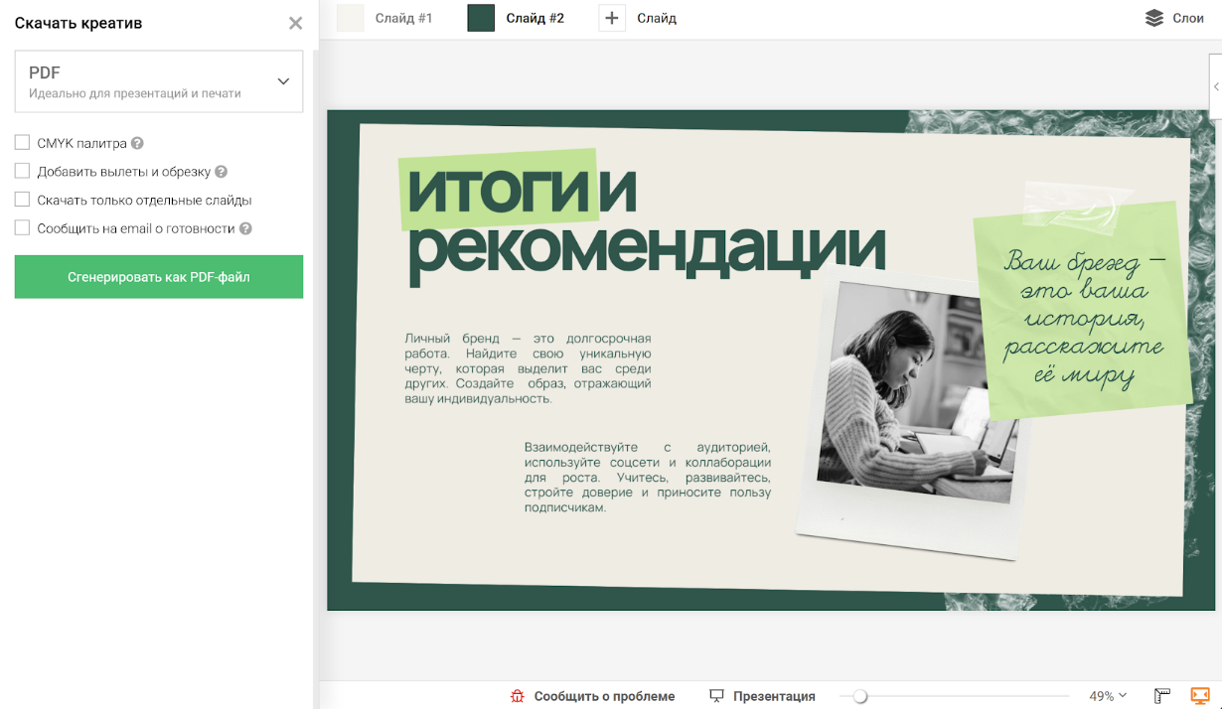Screen dimensions: 1222x709
Task: Tick Скачать только отдельные слайды checkbox
Action: 22,200
